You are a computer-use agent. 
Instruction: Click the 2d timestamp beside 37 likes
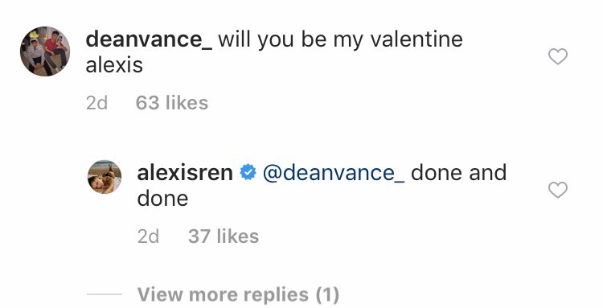pos(149,236)
